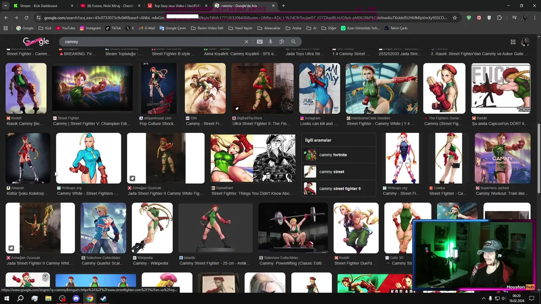Open the Instagram bookmark

pos(90,28)
